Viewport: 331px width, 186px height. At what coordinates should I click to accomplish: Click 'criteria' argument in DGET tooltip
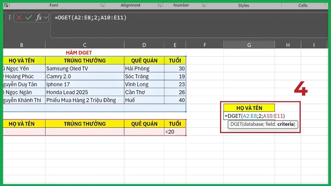[x=285, y=124]
